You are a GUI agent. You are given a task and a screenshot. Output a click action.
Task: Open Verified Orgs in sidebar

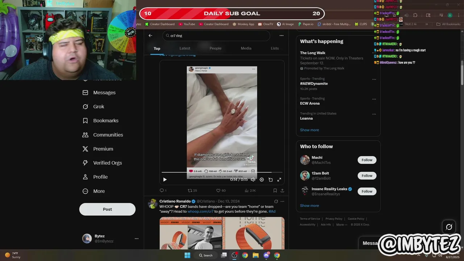coord(102,163)
